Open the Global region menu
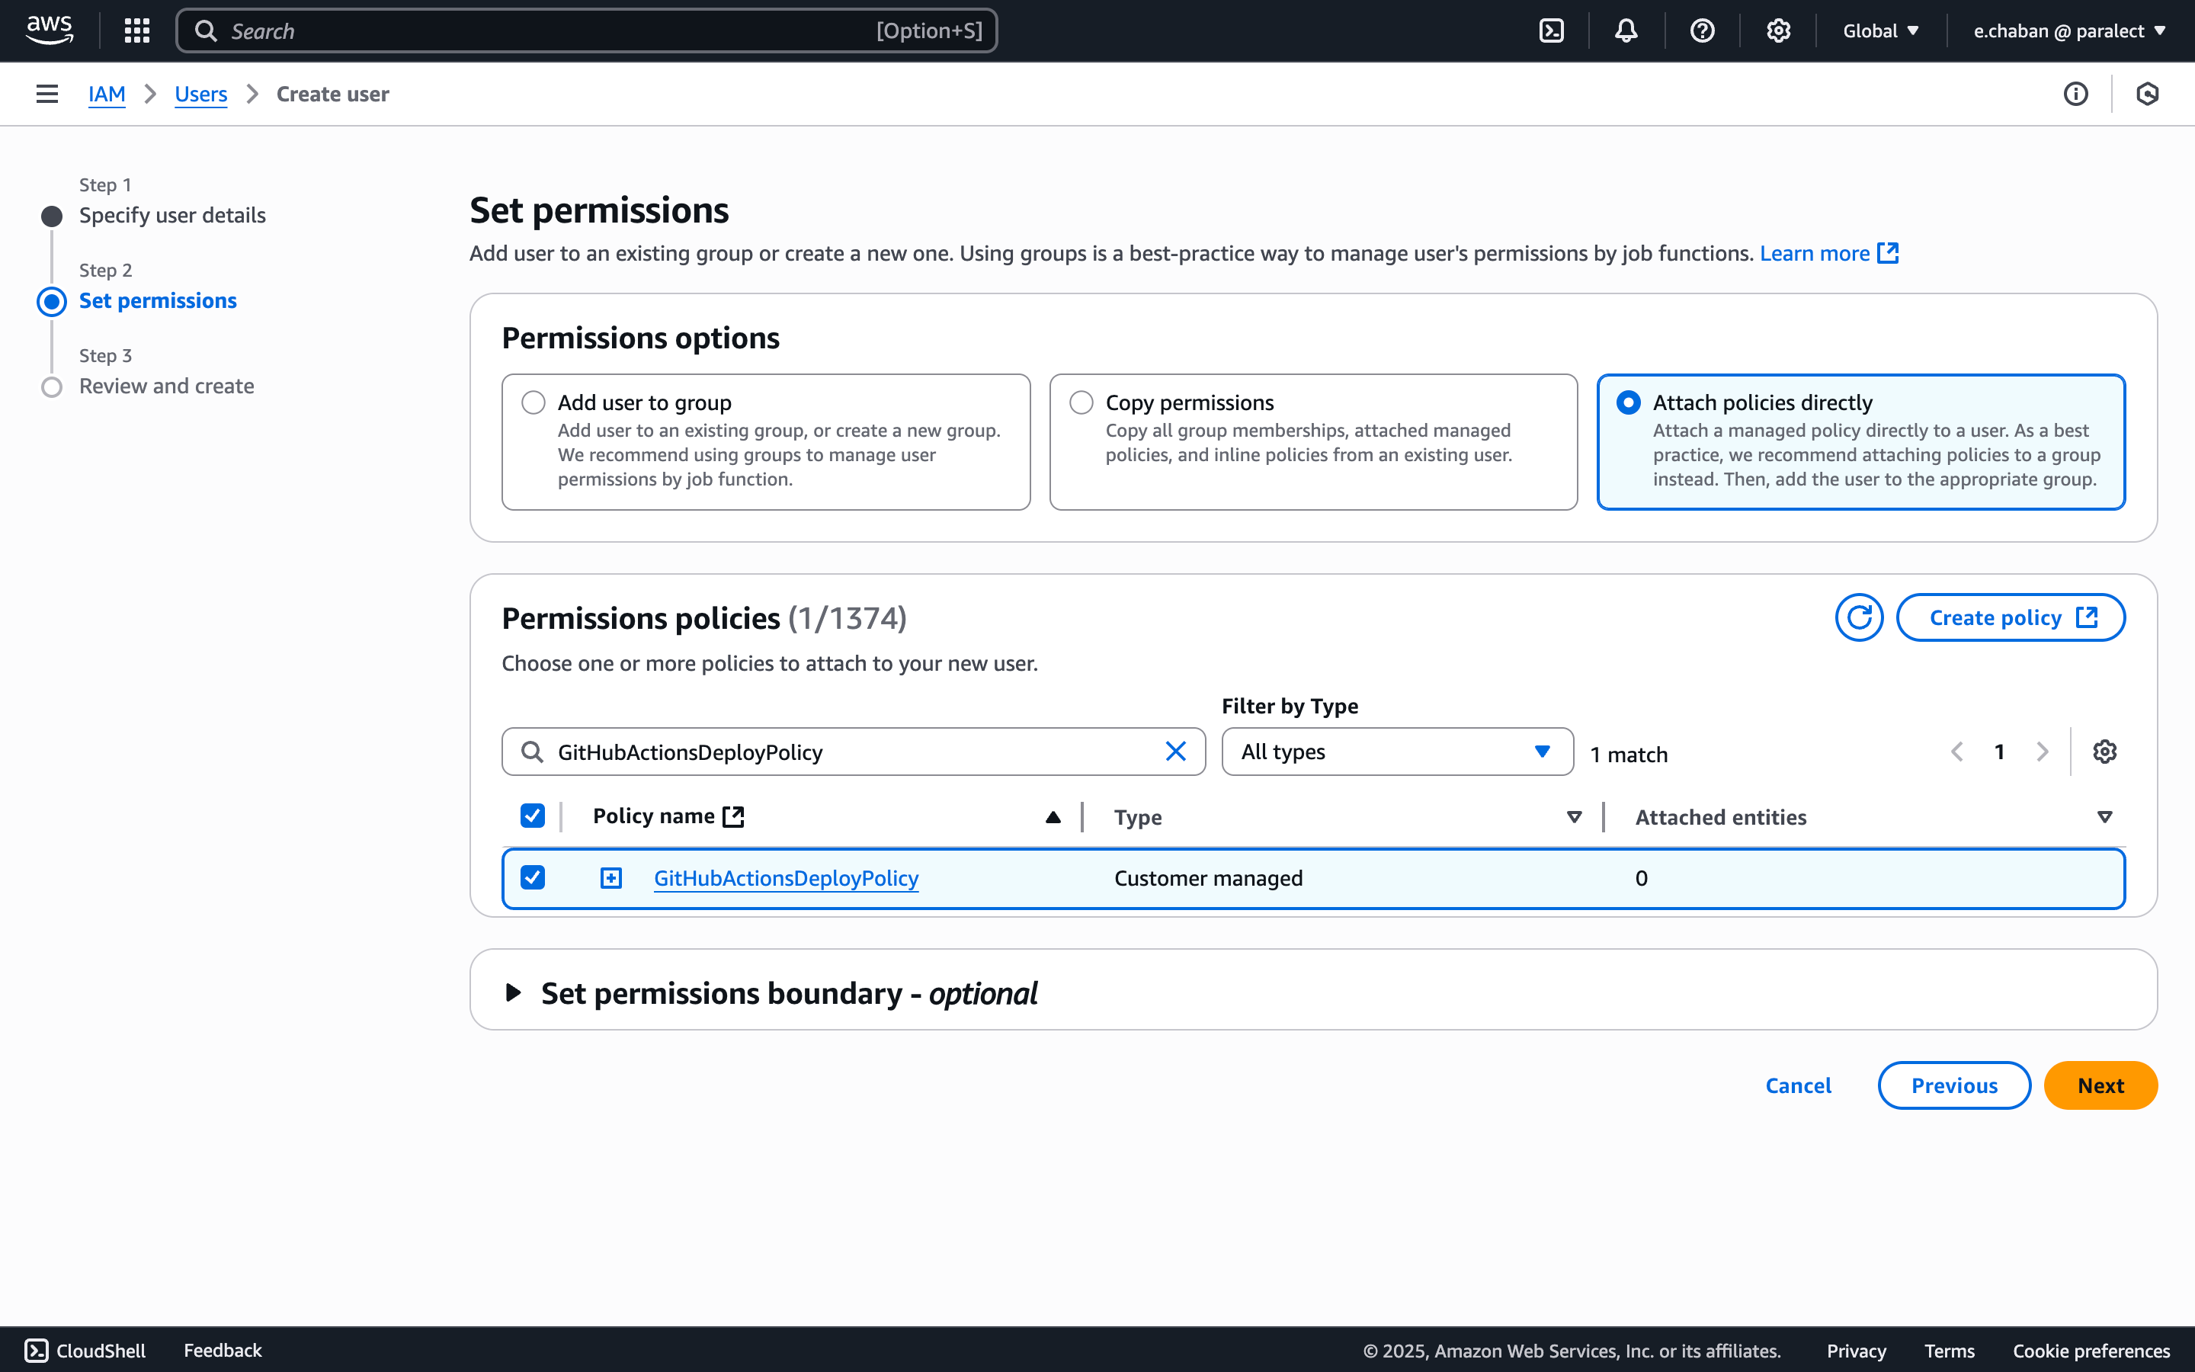The image size is (2195, 1372). pyautogui.click(x=1880, y=30)
